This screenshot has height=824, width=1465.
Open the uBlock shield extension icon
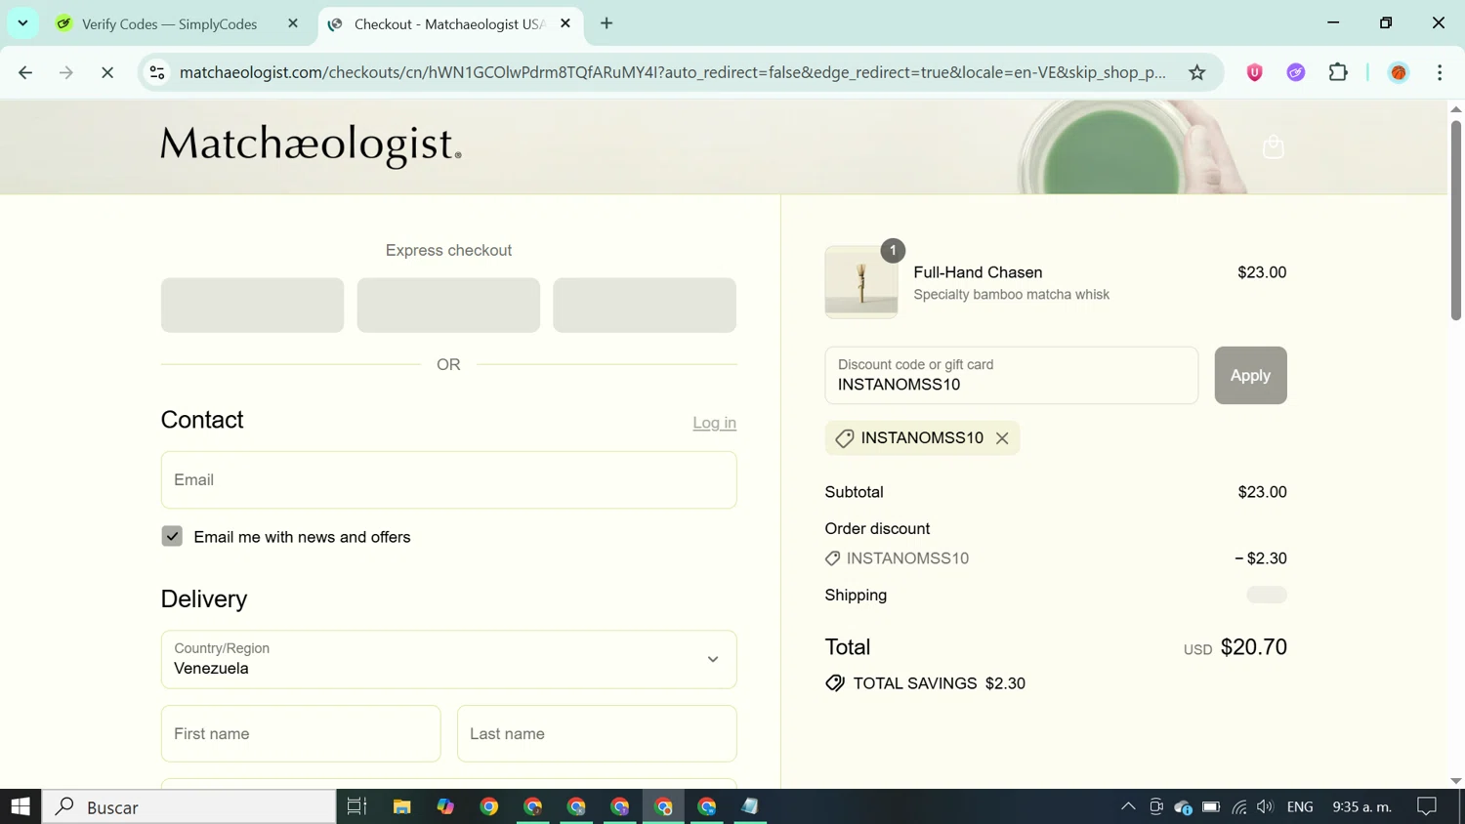click(1254, 72)
